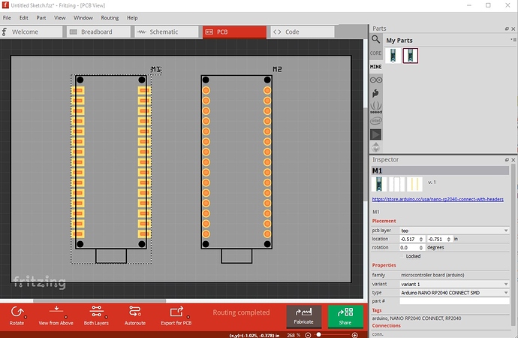This screenshot has width=518, height=338.
Task: Select the CORE parts bin
Action: (375, 53)
